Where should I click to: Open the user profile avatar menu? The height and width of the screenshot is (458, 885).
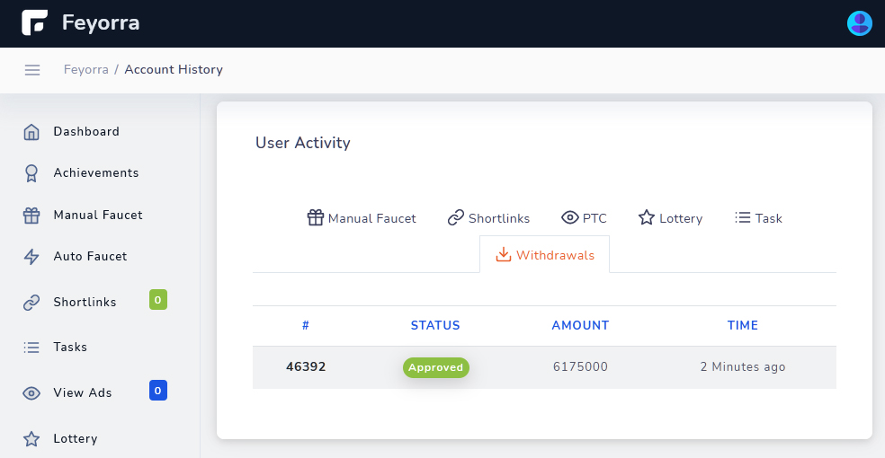pos(860,23)
